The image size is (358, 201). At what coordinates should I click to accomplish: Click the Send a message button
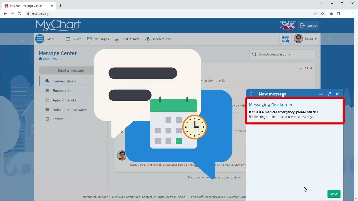tap(71, 70)
